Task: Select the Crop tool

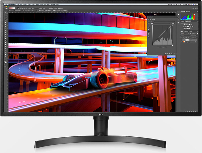Action: pos(5,20)
